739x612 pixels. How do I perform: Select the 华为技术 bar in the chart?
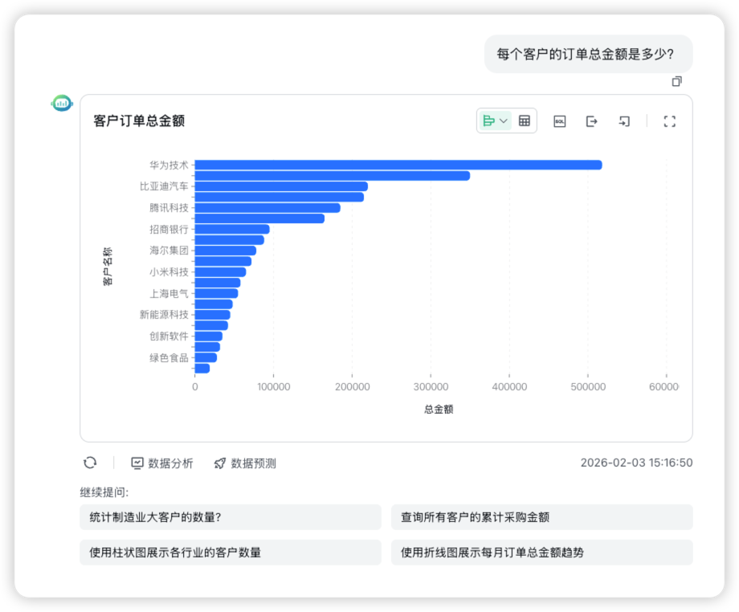tap(398, 164)
